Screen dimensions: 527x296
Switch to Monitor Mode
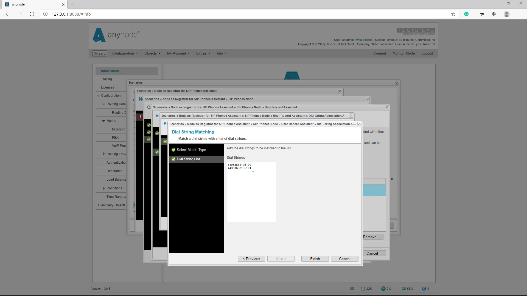coord(403,53)
